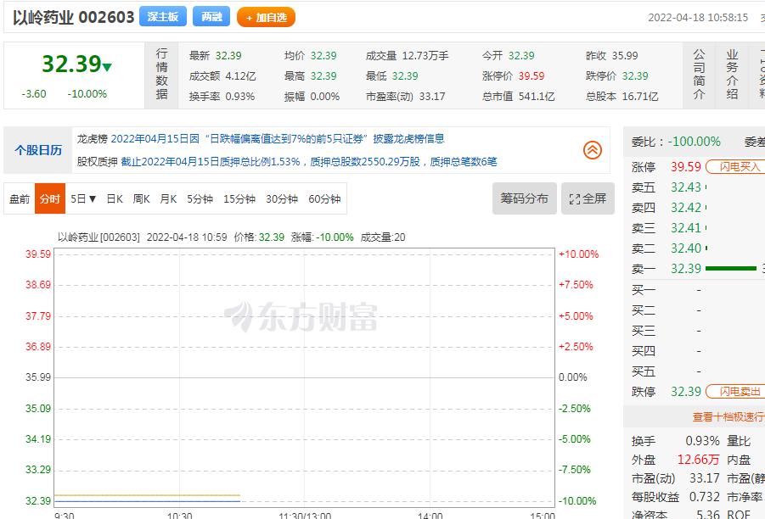The image size is (765, 519).
Task: Click the 卖五 price 32.43
Action: (x=686, y=187)
